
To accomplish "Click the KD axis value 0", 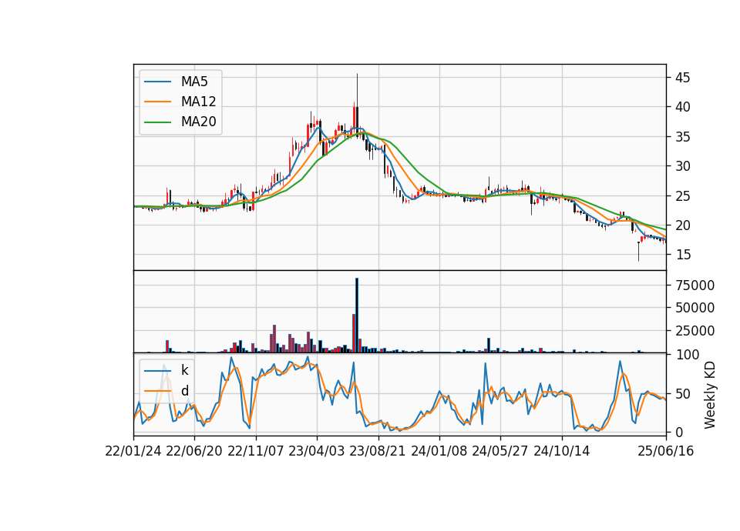I will pyautogui.click(x=678, y=432).
